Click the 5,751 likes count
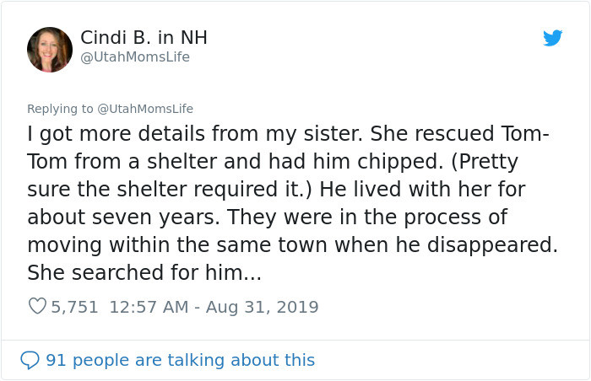Screen dimensions: 591x381 (x=74, y=307)
